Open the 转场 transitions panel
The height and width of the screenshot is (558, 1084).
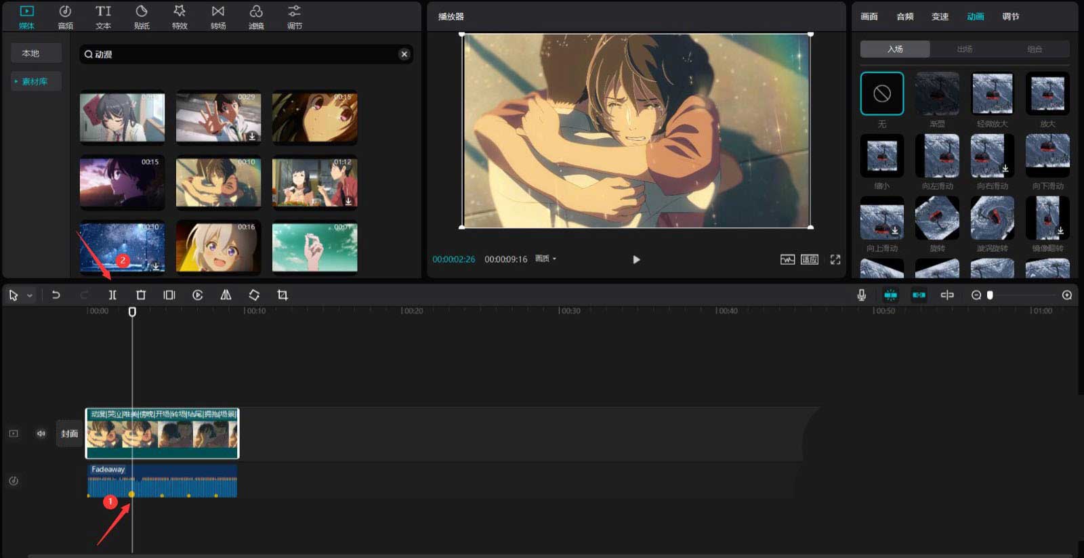218,17
